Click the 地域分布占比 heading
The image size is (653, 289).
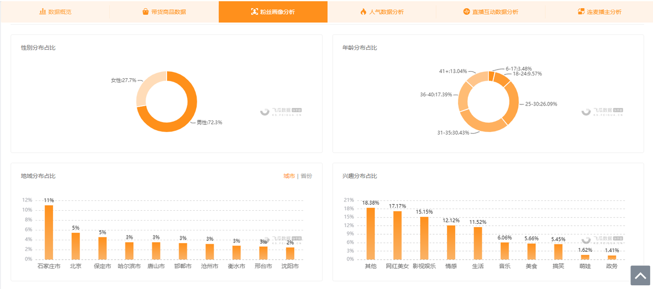[x=38, y=176]
